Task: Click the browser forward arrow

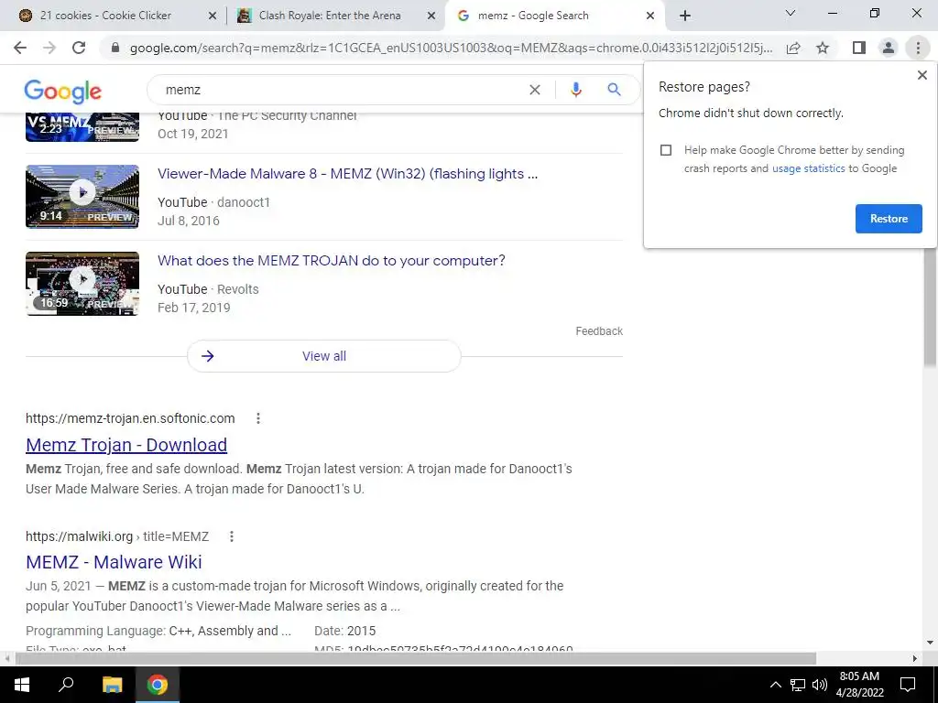Action: (49, 48)
